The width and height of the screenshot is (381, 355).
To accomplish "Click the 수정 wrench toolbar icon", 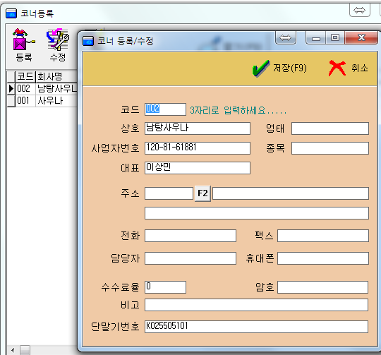I will point(58,40).
